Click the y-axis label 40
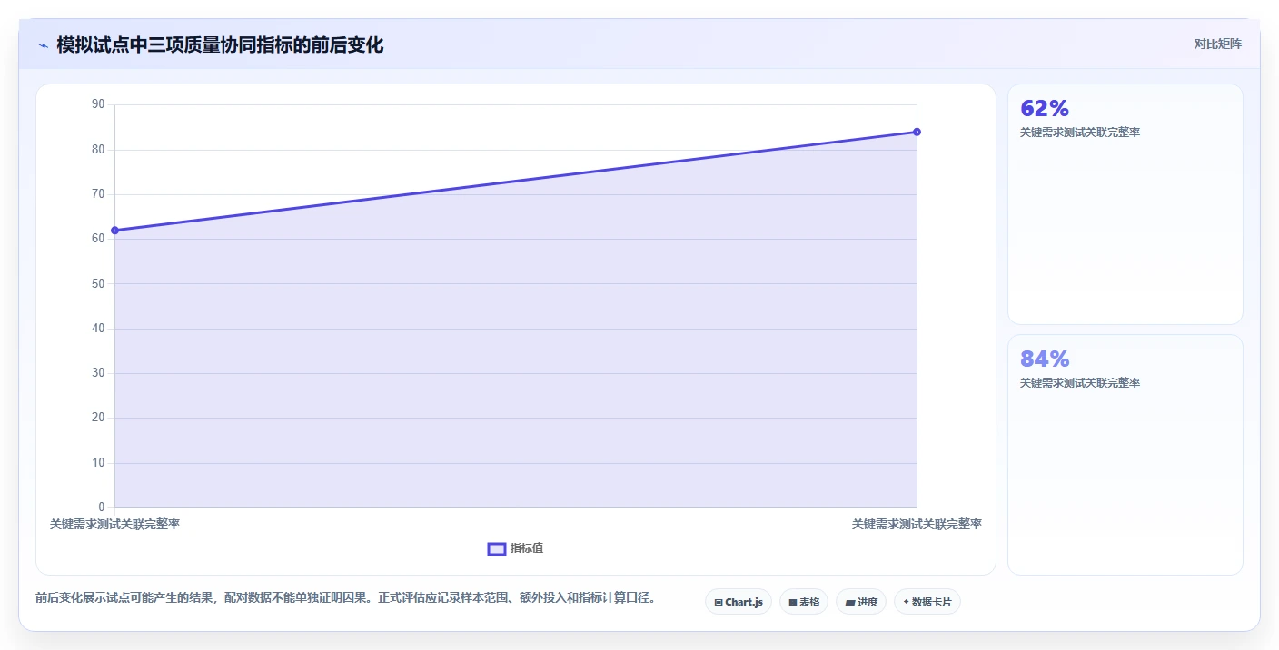The image size is (1279, 650). click(x=98, y=329)
